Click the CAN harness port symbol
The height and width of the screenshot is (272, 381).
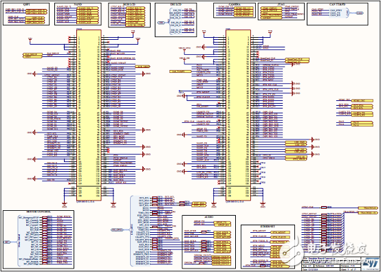(360, 13)
